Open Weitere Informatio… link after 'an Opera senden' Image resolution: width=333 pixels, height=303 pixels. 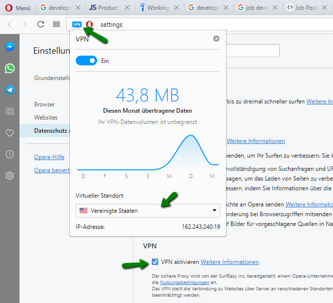point(309,204)
